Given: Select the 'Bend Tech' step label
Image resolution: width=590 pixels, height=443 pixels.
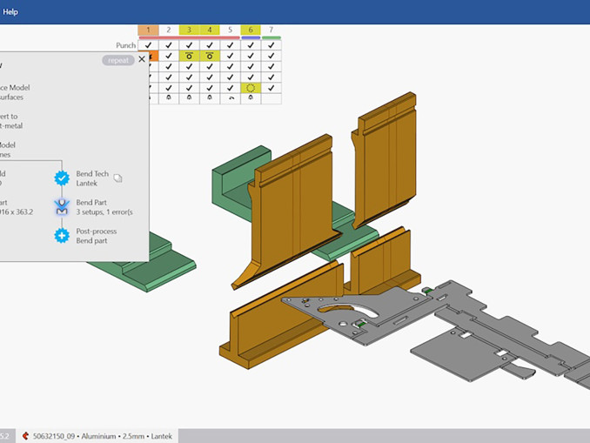Looking at the screenshot, I should click(x=92, y=173).
